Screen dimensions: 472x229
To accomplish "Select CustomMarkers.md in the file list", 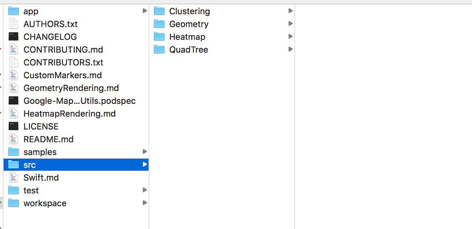I will tap(63, 75).
